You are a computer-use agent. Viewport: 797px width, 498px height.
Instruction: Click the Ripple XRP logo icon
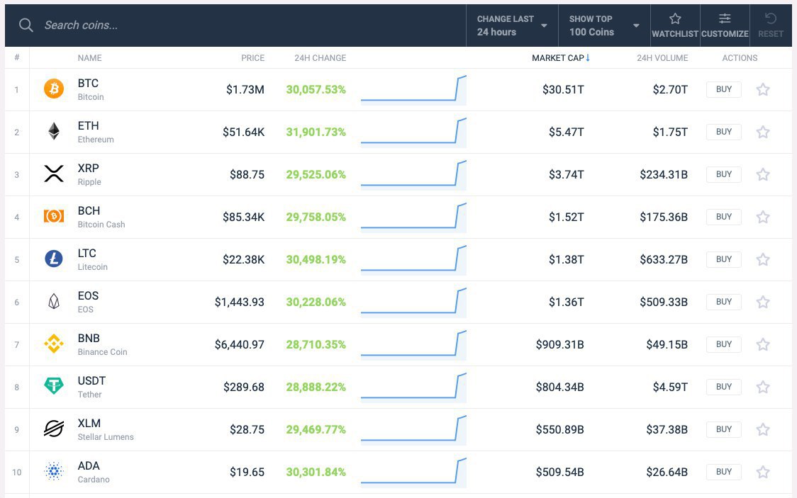[x=54, y=174]
